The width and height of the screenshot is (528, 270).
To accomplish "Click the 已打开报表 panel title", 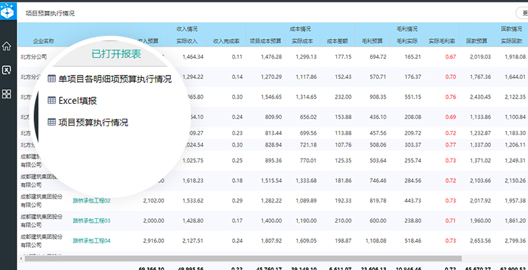I will click(x=116, y=54).
